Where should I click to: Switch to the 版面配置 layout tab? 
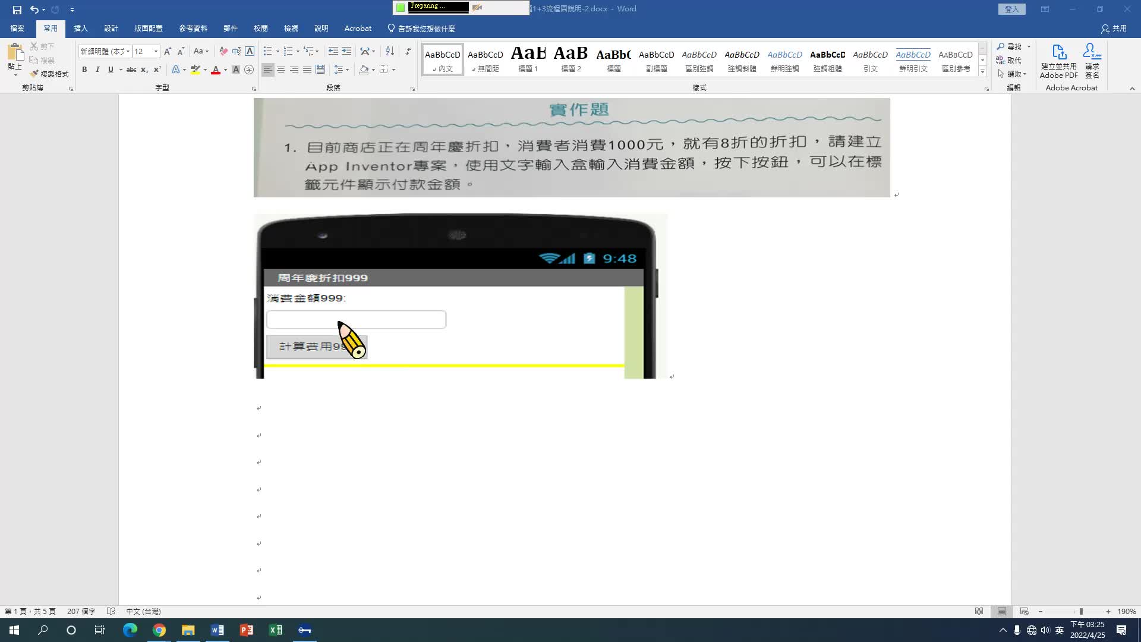point(148,29)
